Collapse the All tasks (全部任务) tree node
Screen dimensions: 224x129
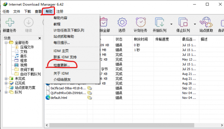[6, 43]
